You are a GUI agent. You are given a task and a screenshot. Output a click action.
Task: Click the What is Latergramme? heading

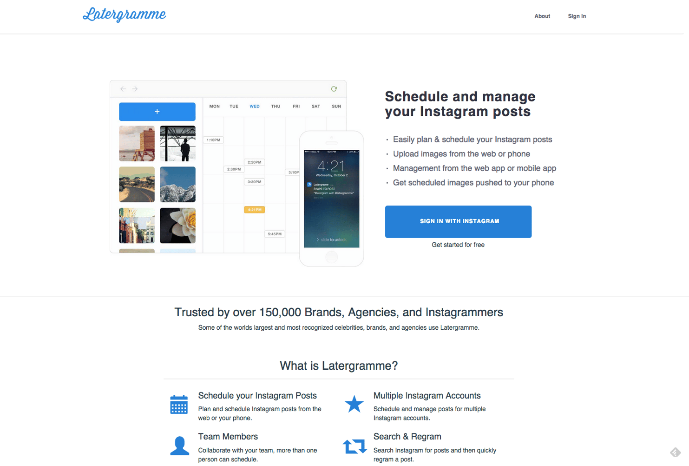pos(339,366)
